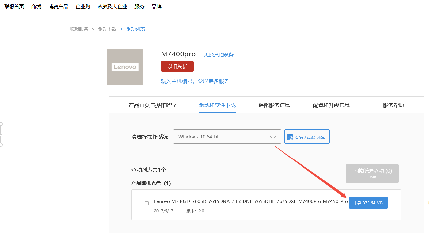Open 服务 in top navigation

[x=139, y=6]
